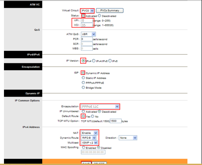Click the DELETE button
This screenshot has width=202, height=165.
click(x=99, y=163)
